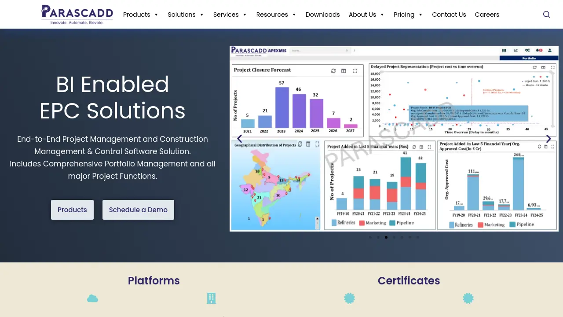Click the microphone icon in dashboard search bar

coord(347,51)
